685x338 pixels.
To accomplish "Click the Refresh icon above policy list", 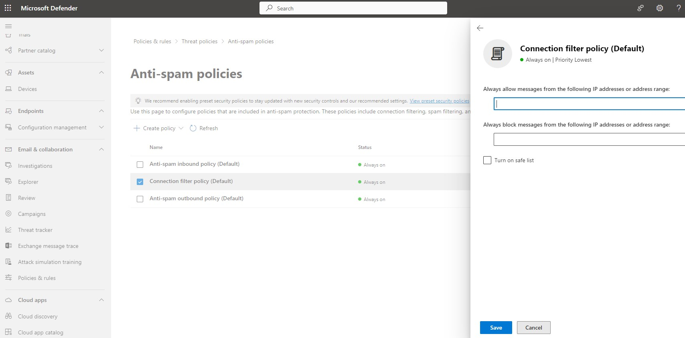I will click(193, 128).
